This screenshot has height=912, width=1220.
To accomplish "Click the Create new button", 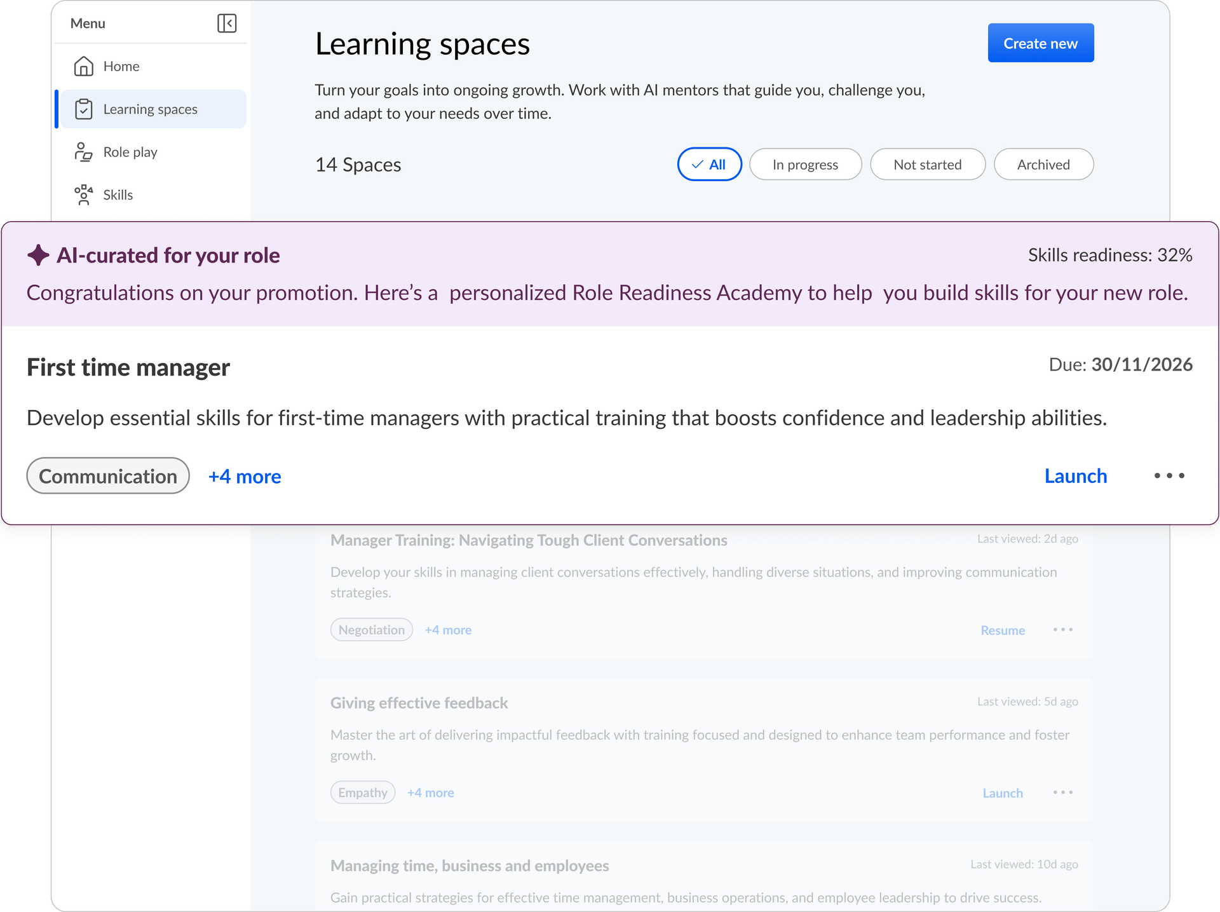I will click(x=1040, y=43).
